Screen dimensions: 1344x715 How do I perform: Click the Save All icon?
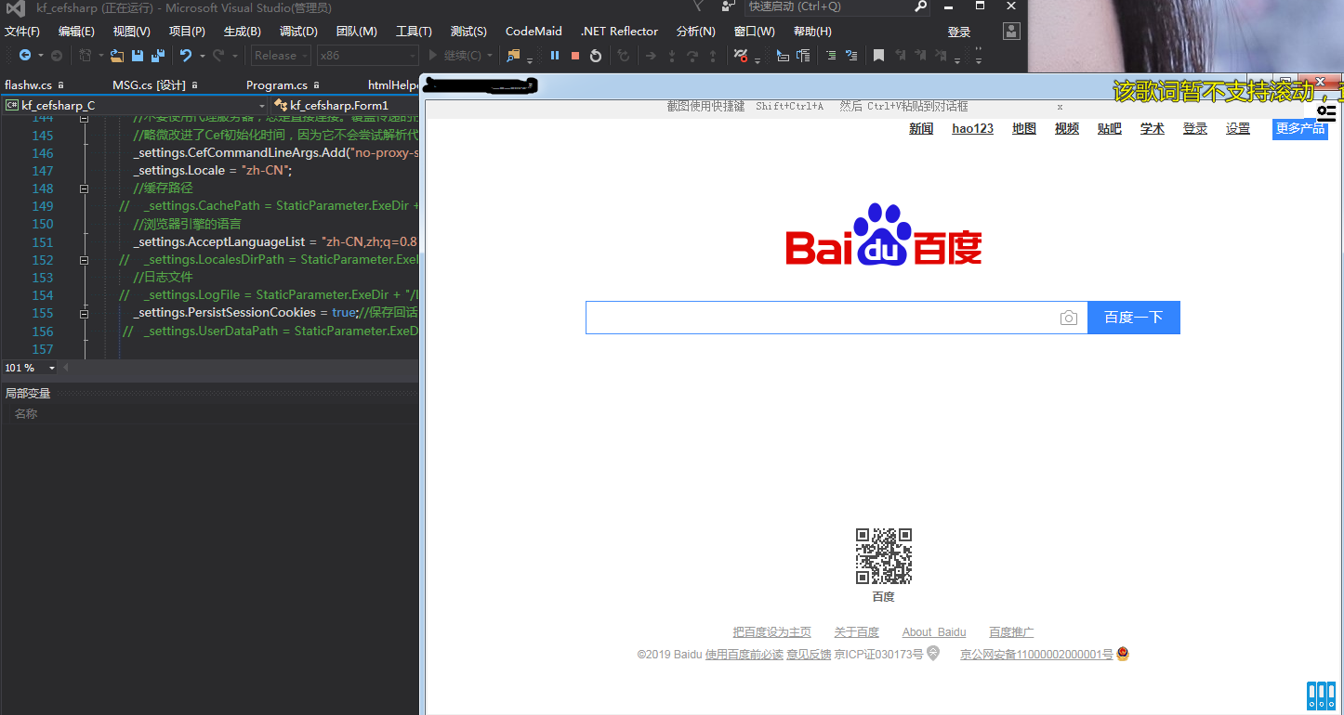158,56
